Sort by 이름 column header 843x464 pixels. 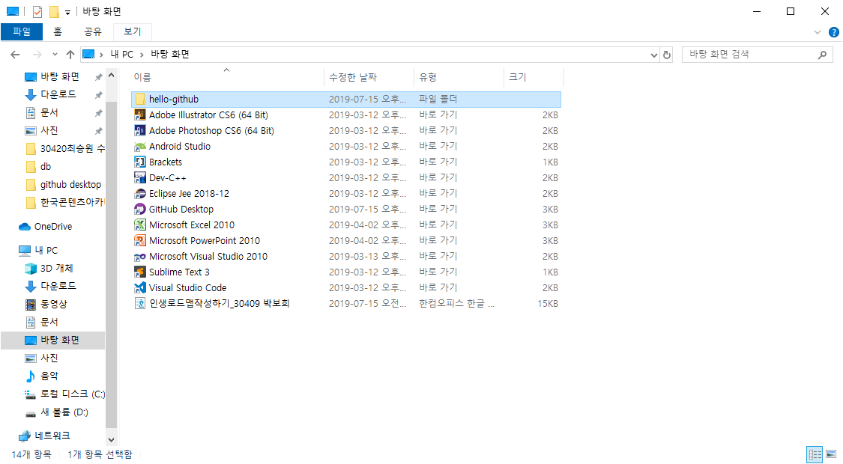tap(228, 77)
